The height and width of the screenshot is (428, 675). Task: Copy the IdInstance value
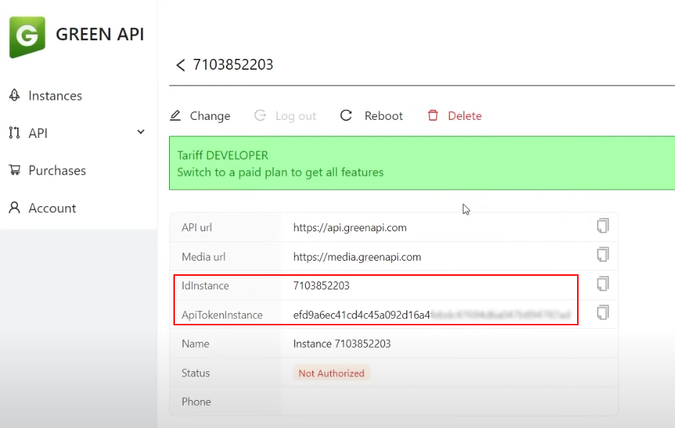coord(603,284)
